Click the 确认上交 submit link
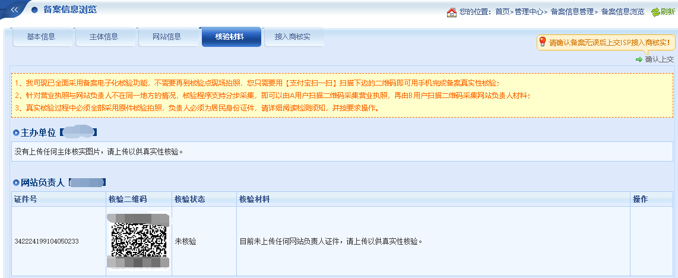678x278 pixels. 659,59
